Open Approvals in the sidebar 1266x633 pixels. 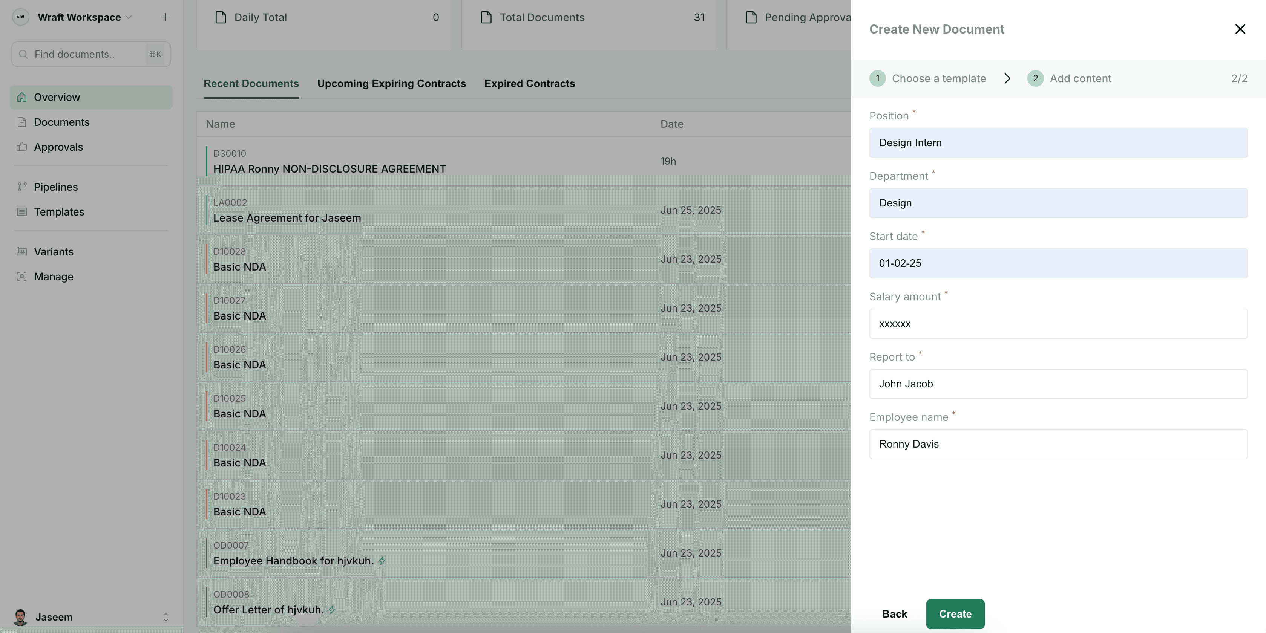click(x=58, y=147)
